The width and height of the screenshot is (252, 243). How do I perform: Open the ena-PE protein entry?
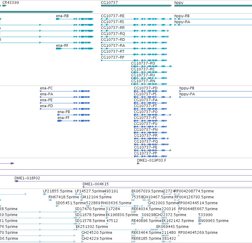[x=46, y=100]
